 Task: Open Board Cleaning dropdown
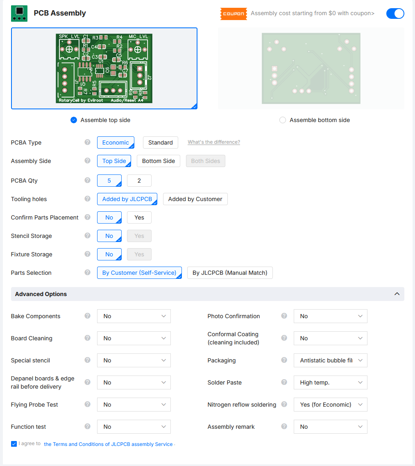click(x=134, y=338)
